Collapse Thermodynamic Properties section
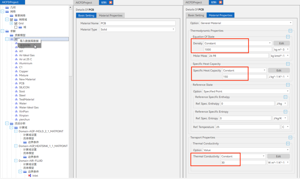300x179 pixels. (291, 31)
